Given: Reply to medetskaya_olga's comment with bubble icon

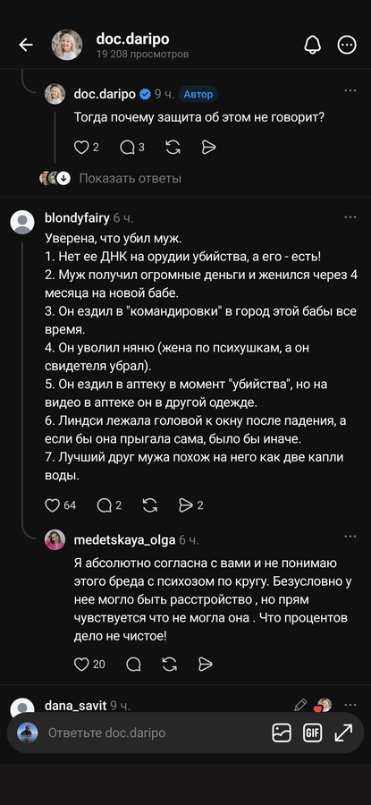Looking at the screenshot, I should coord(133,665).
